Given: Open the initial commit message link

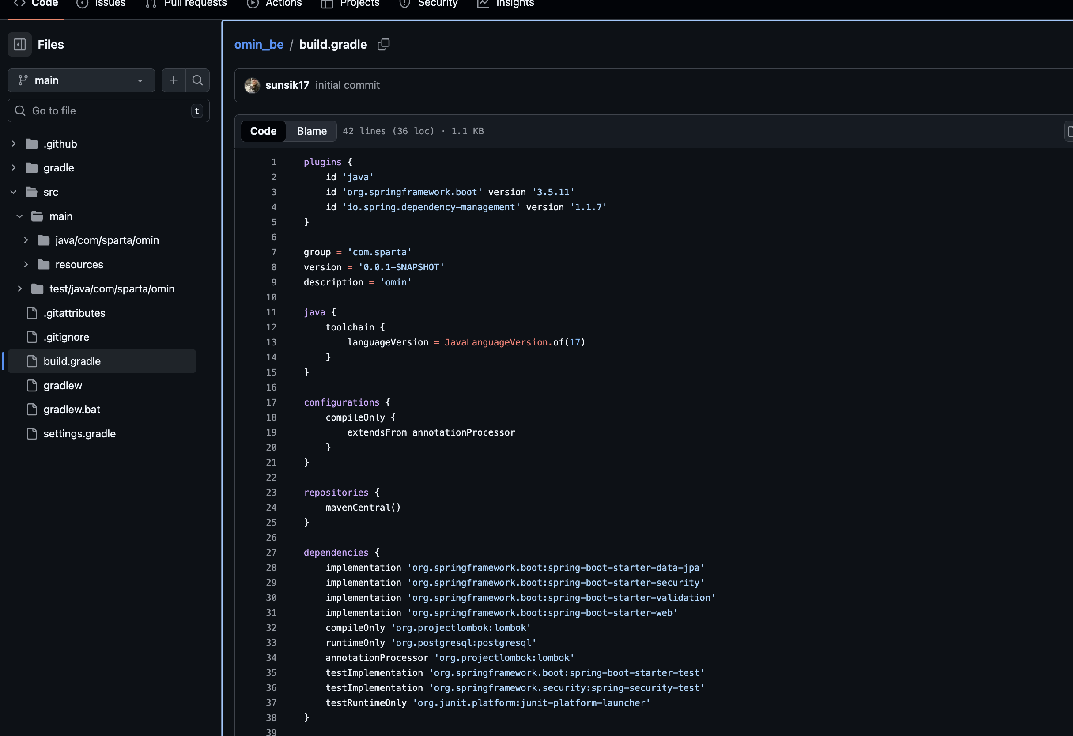Looking at the screenshot, I should (x=347, y=85).
